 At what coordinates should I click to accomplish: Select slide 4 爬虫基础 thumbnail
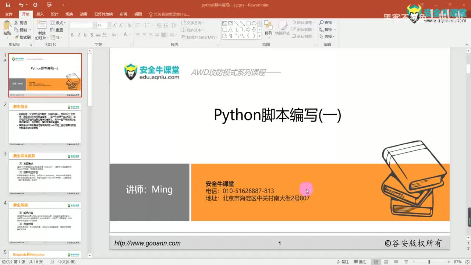click(45, 223)
